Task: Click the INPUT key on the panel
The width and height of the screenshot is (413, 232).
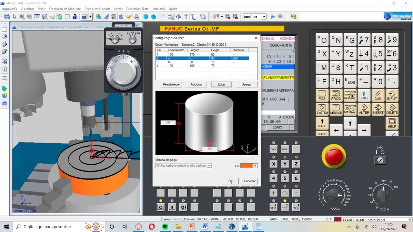Action: [x=392, y=96]
